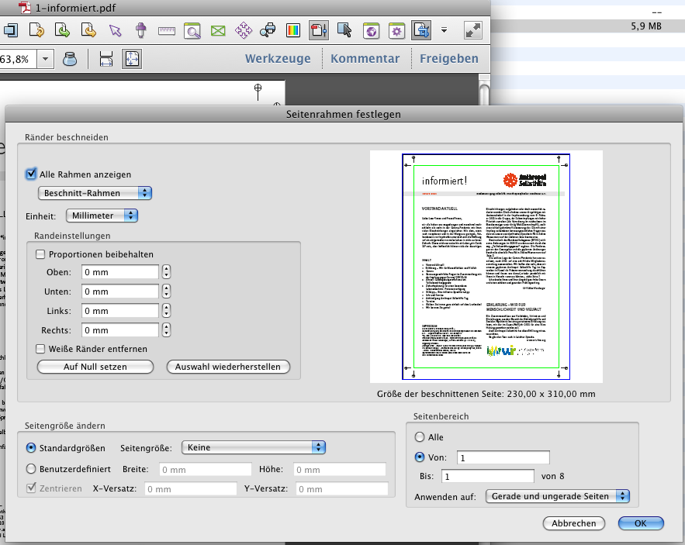Click the Oben margin input field
685x545 pixels.
tap(120, 272)
